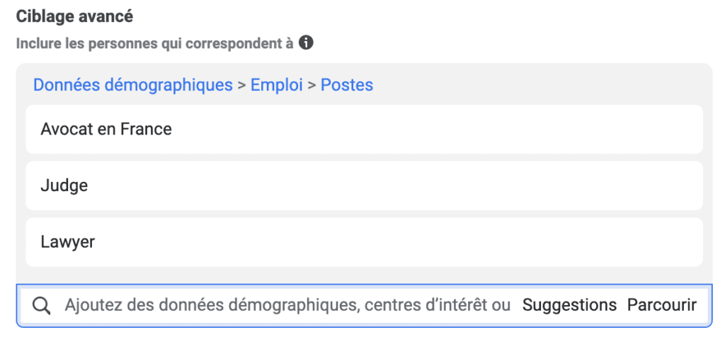Click the Ciblage avancé section heading
The image size is (725, 337).
pyautogui.click(x=74, y=16)
